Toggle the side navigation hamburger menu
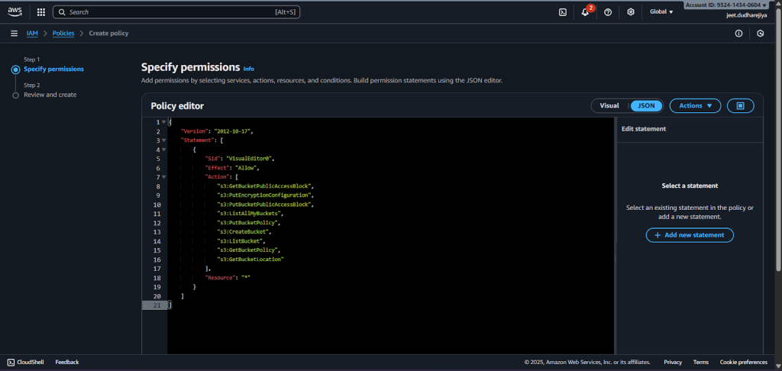This screenshot has height=371, width=782. click(x=14, y=34)
